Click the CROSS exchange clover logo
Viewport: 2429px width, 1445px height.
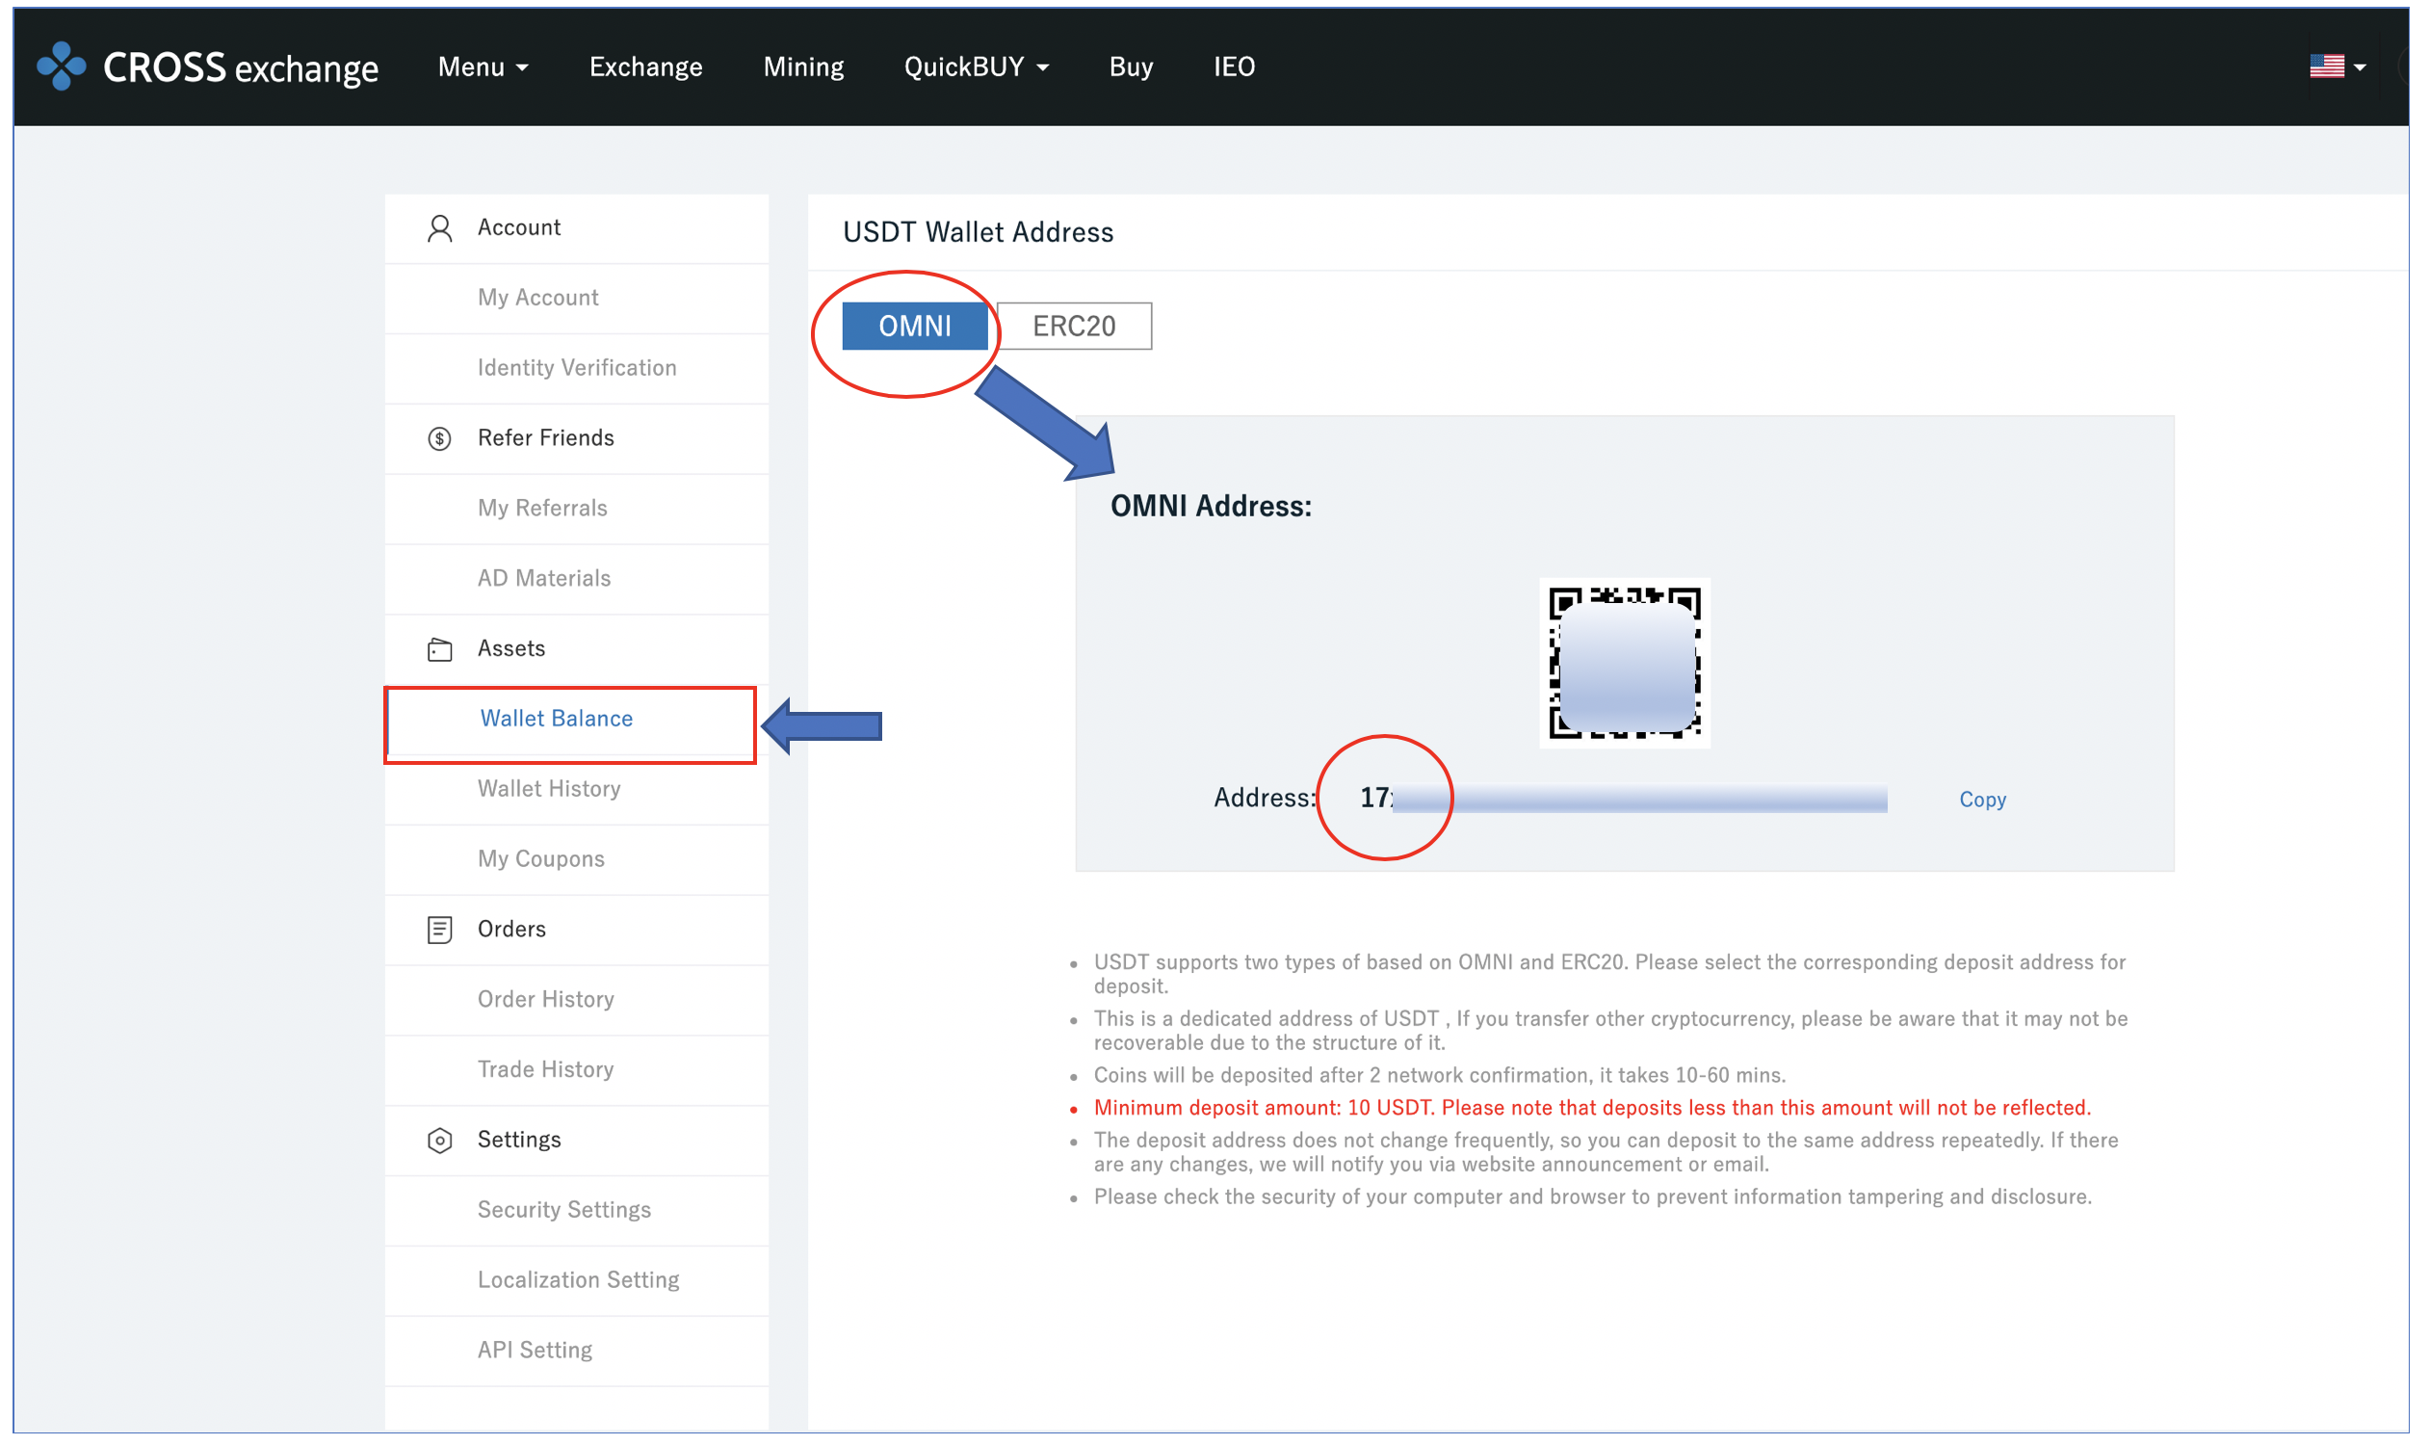click(62, 66)
